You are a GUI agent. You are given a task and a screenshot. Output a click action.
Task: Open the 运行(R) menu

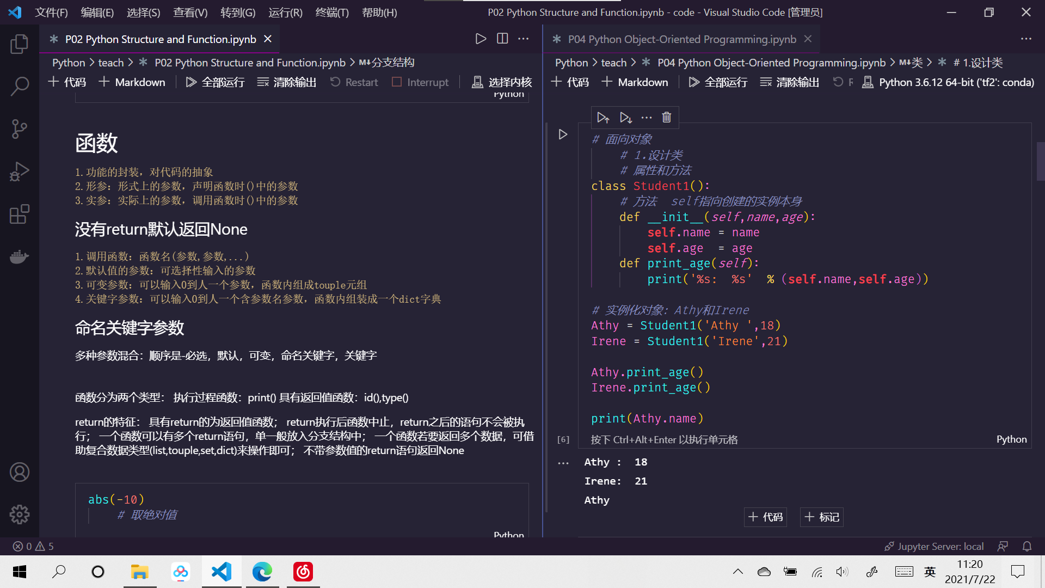pyautogui.click(x=285, y=12)
